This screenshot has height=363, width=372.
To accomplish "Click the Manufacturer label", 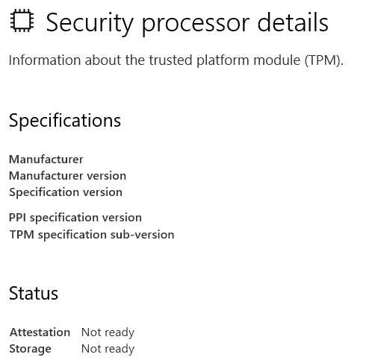I will point(46,160).
